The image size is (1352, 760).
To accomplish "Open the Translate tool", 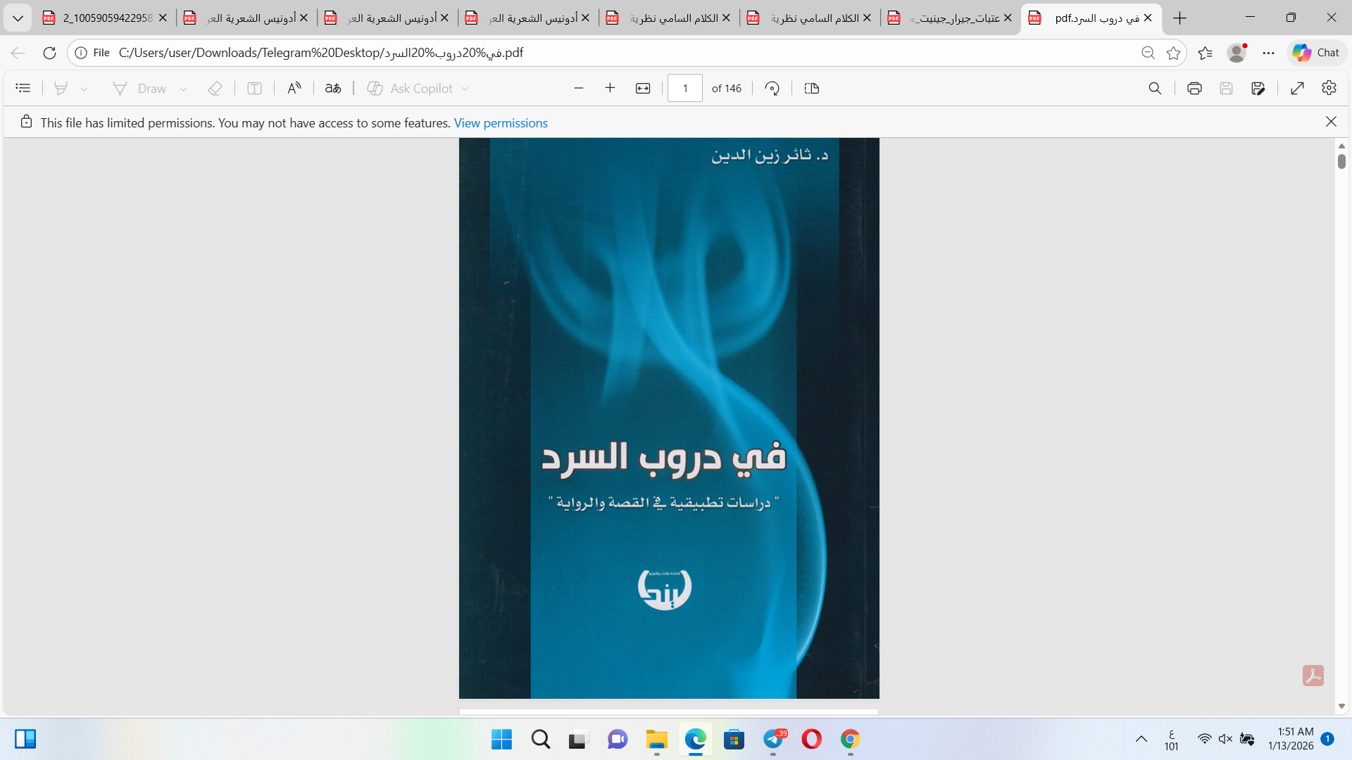I will (333, 88).
